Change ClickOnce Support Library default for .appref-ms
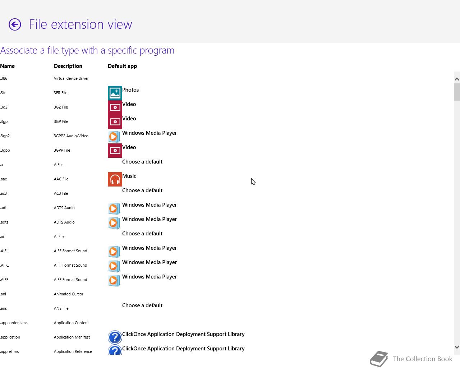This screenshot has width=460, height=368. pos(183,349)
